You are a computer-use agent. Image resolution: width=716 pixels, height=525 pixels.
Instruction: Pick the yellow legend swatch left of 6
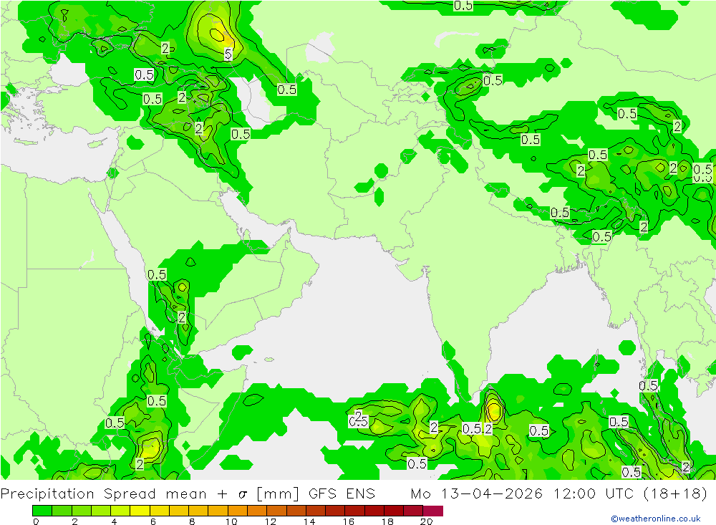[140, 511]
